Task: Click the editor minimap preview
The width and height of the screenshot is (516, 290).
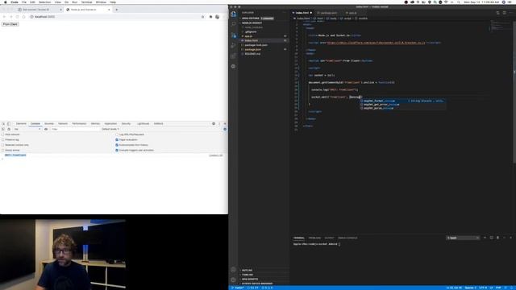Action: click(500, 27)
